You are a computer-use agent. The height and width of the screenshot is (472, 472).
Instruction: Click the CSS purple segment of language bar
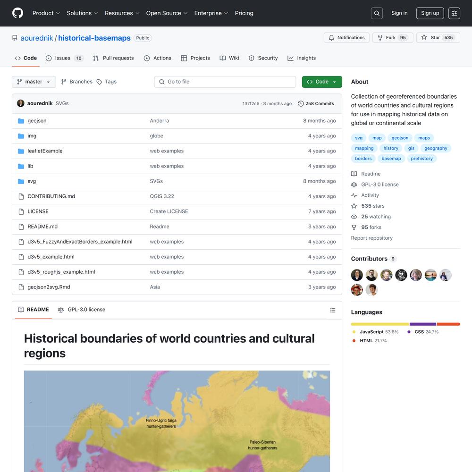coord(423,324)
